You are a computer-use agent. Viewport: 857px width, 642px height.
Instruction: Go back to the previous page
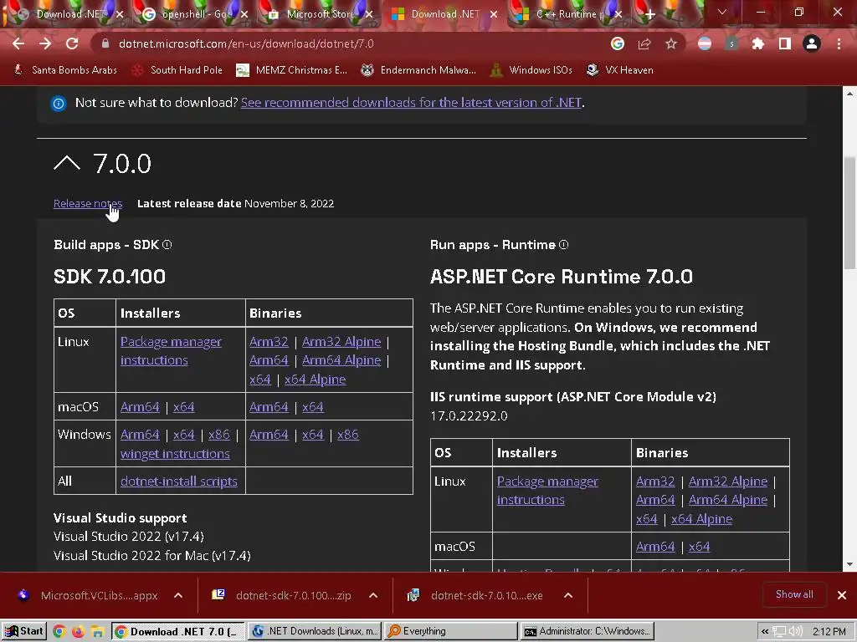(x=18, y=43)
